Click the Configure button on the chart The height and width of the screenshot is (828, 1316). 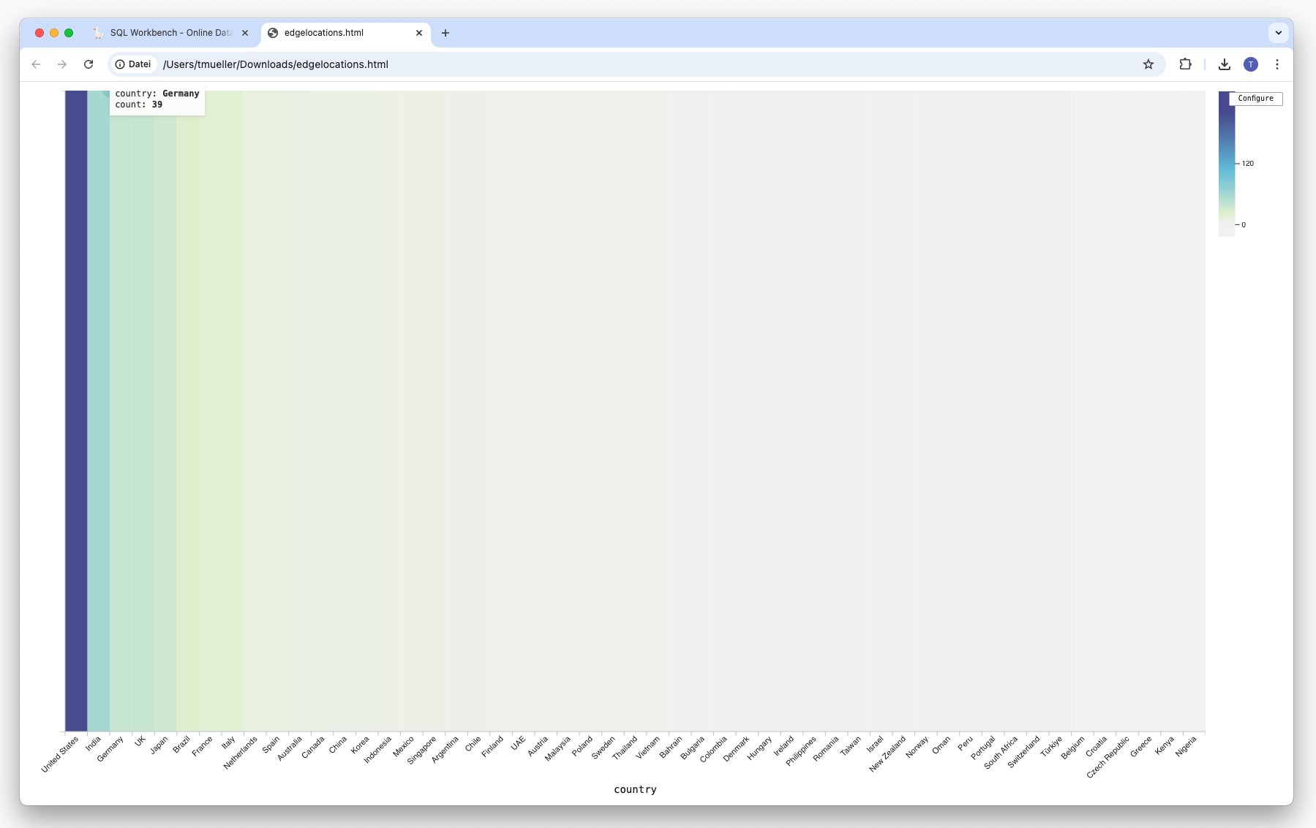(1257, 98)
